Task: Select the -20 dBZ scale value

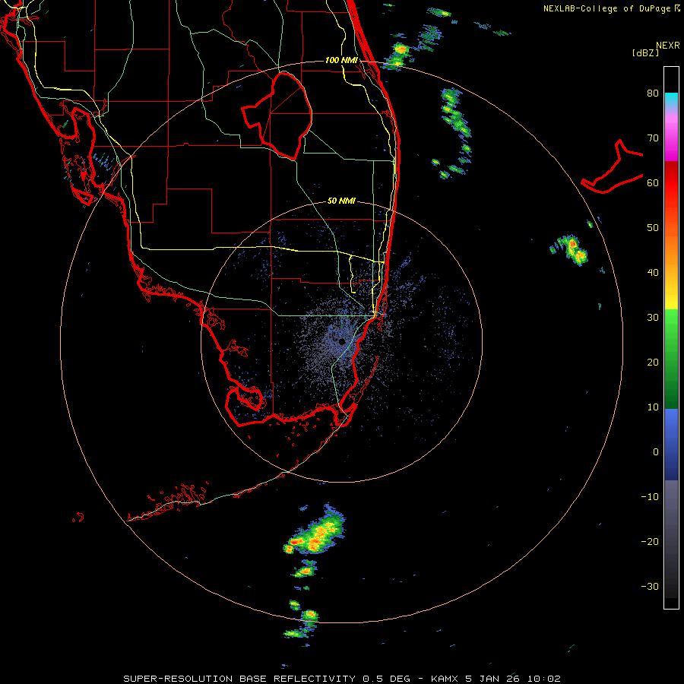Action: (650, 542)
